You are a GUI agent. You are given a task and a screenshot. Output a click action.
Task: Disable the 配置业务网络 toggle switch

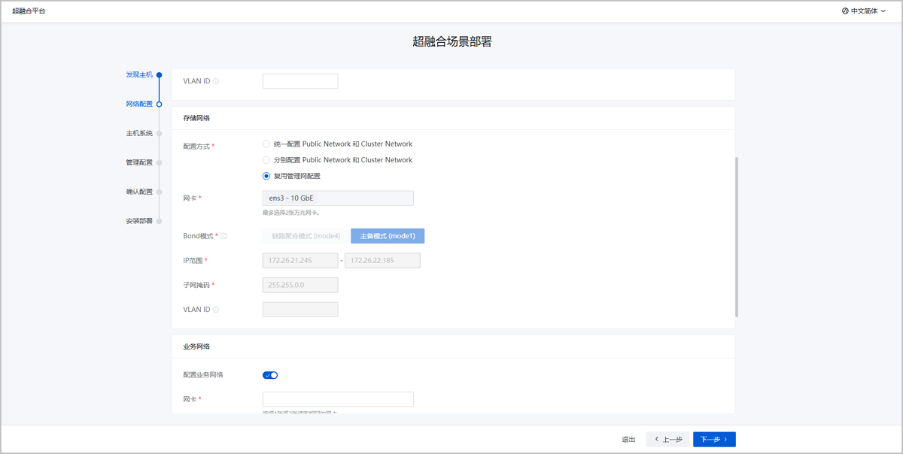tap(270, 375)
